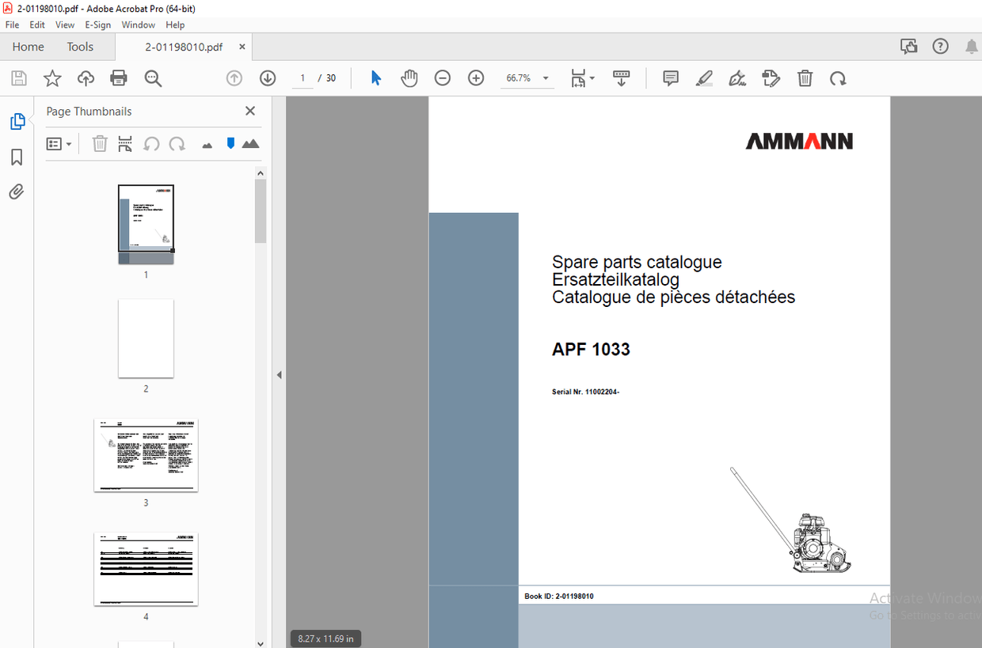Open the Bookmarks panel
Viewport: 982px width, 648px height.
[16, 157]
